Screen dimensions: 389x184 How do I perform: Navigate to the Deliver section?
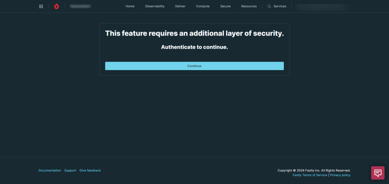click(180, 6)
